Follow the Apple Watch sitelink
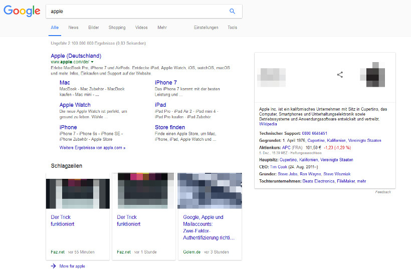The image size is (411, 272). click(75, 105)
